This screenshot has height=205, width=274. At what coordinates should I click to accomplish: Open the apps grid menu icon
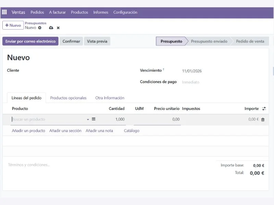[x=4, y=12]
